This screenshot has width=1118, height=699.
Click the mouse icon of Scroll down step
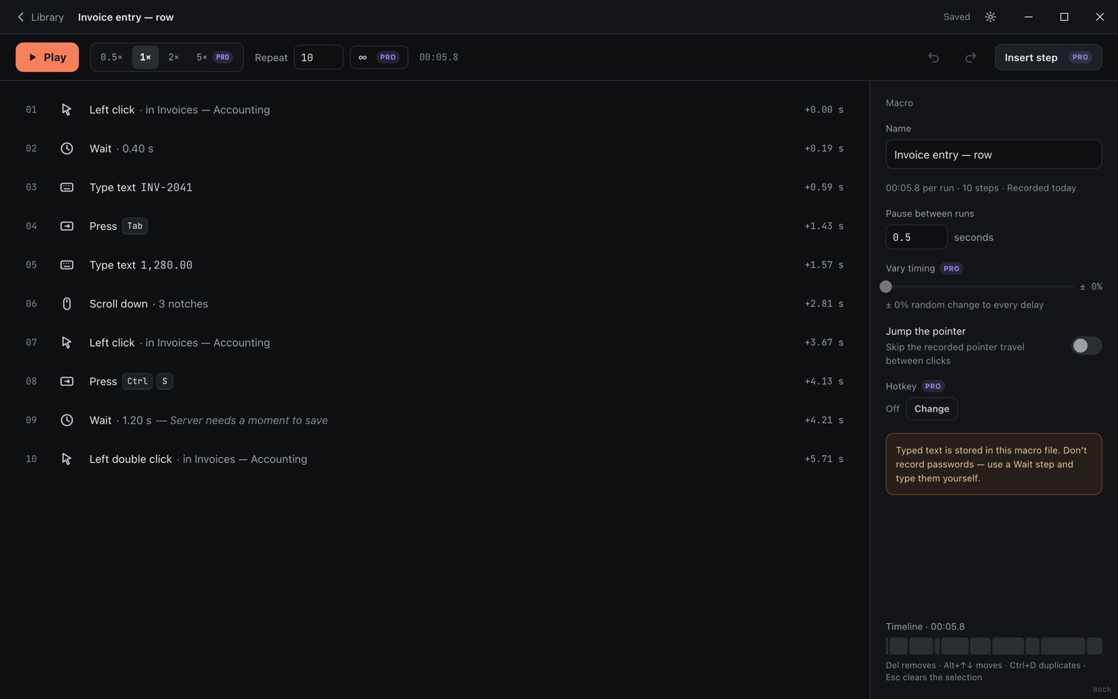click(x=66, y=303)
